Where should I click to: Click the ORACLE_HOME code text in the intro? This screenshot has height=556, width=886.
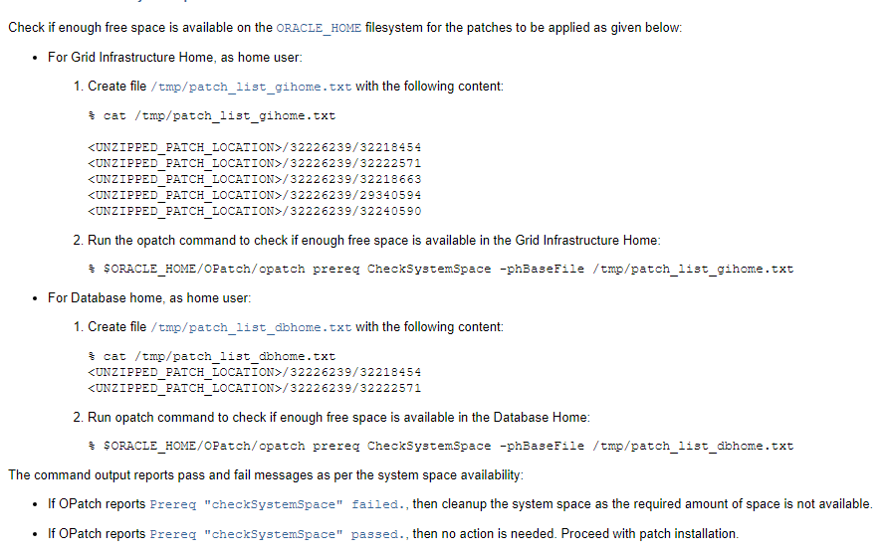point(319,28)
